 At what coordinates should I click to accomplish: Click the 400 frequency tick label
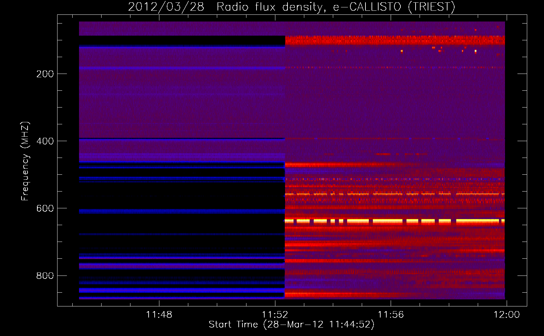coord(45,141)
